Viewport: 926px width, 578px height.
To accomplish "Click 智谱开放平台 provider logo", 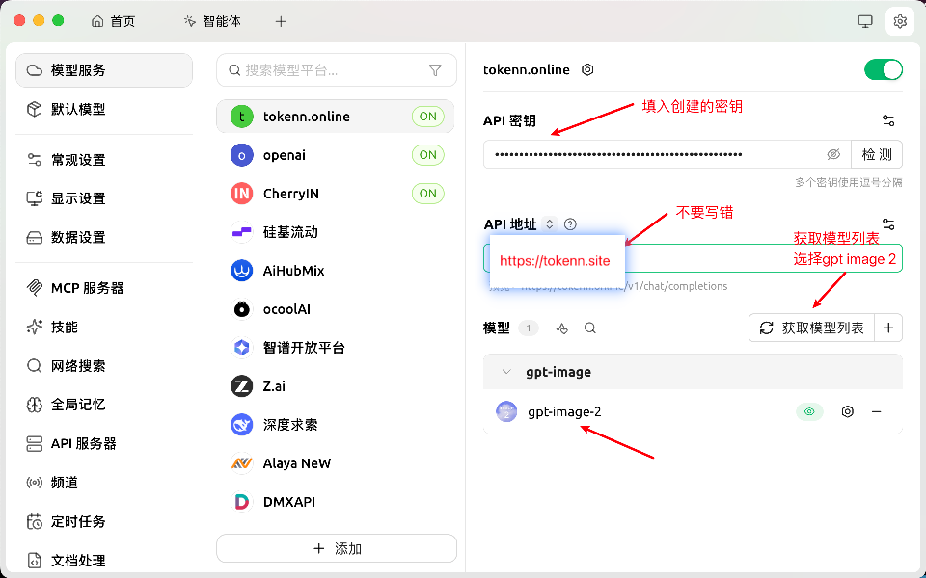I will [241, 348].
